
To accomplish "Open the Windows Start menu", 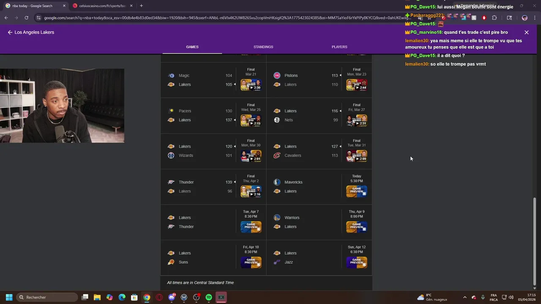I will coord(9,297).
